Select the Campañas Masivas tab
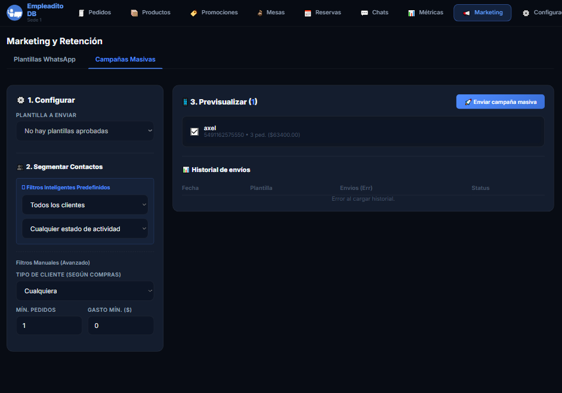 click(x=125, y=60)
